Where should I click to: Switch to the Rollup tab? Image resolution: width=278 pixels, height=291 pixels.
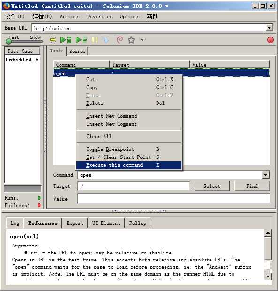(138, 223)
